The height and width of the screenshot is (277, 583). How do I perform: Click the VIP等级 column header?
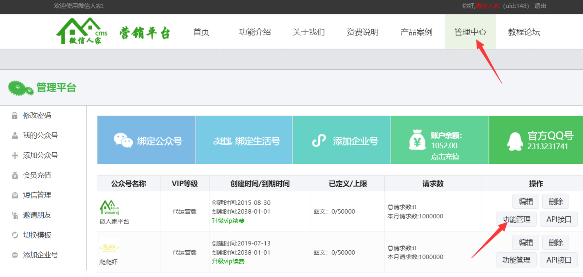(x=185, y=184)
